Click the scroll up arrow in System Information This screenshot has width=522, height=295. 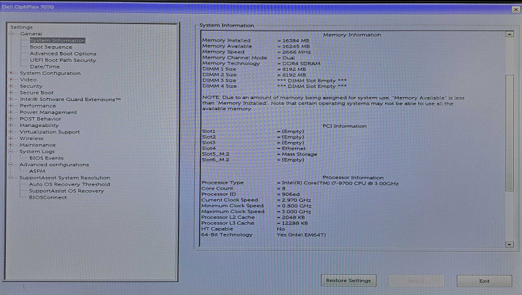tap(510, 35)
